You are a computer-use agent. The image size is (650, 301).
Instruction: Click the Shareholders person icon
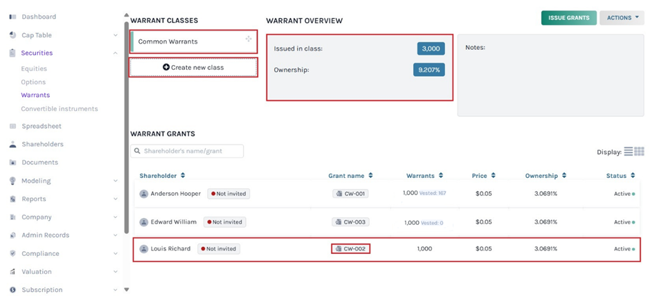pos(12,145)
